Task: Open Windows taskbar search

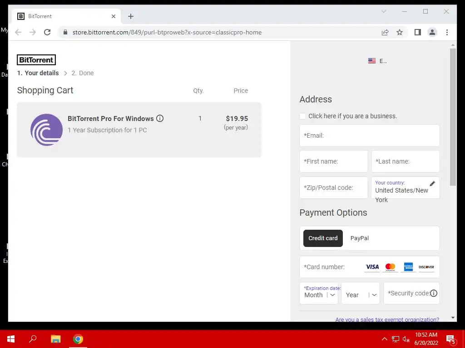Action: pyautogui.click(x=33, y=339)
